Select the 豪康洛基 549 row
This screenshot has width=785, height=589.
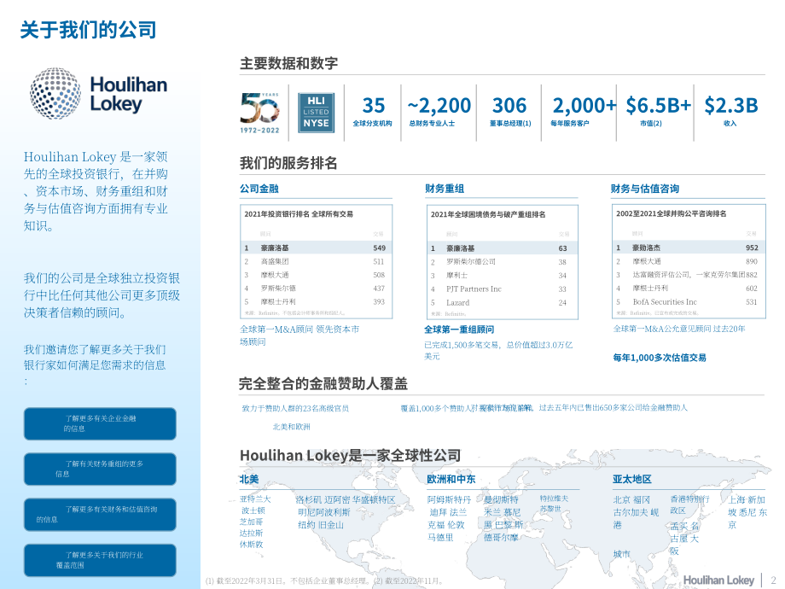tap(316, 248)
